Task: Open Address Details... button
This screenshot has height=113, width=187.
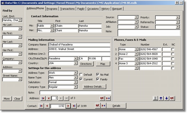Action: coord(94,87)
